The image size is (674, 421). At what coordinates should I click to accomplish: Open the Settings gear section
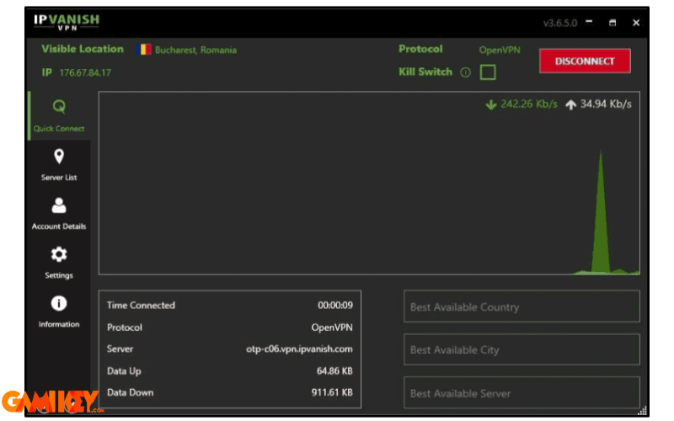(59, 263)
